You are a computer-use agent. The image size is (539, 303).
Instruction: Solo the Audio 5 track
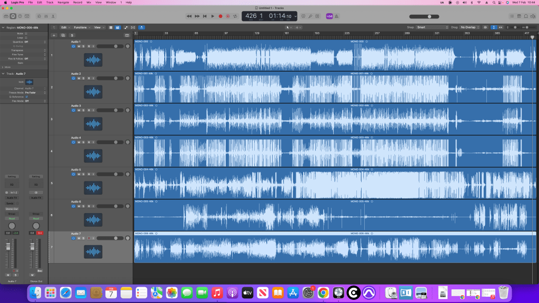84,174
